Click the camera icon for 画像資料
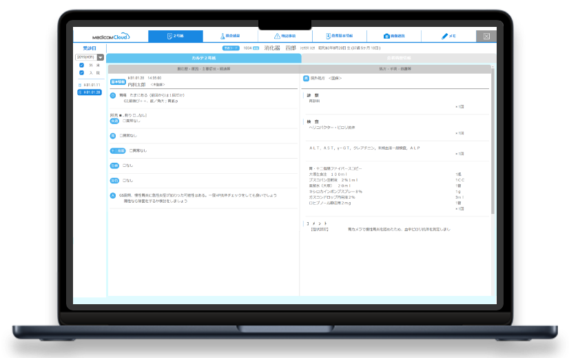The image size is (569, 358). coord(386,36)
